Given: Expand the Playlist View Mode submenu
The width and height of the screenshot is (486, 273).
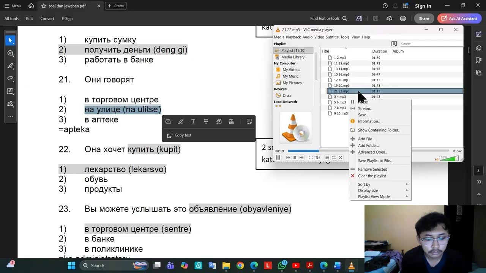Looking at the screenshot, I should 380,197.
